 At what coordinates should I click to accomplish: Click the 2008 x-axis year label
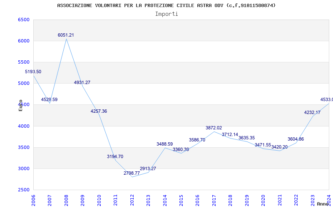pos(66,200)
